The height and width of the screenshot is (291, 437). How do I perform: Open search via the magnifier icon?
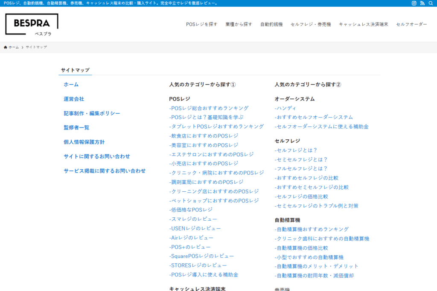(431, 3)
